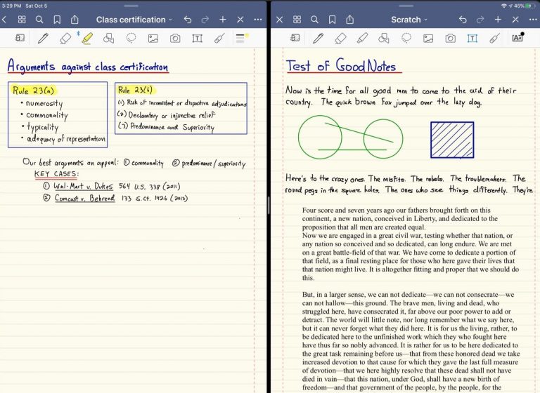The height and width of the screenshot is (393, 540).
Task: Select laser pointer in Class certification toolbar
Action: [219, 38]
